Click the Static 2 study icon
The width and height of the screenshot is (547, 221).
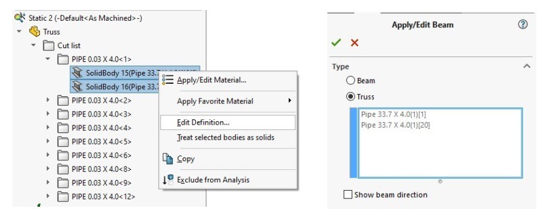tap(20, 17)
